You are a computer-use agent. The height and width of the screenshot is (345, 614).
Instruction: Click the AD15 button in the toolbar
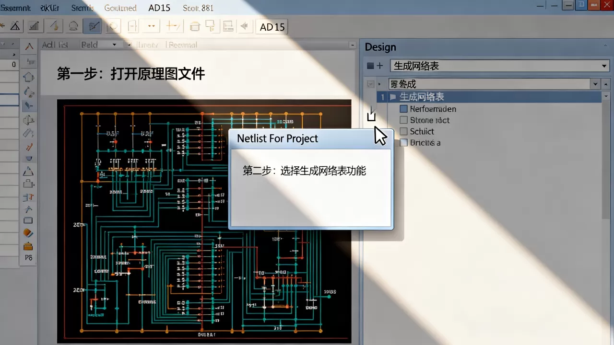pos(272,27)
